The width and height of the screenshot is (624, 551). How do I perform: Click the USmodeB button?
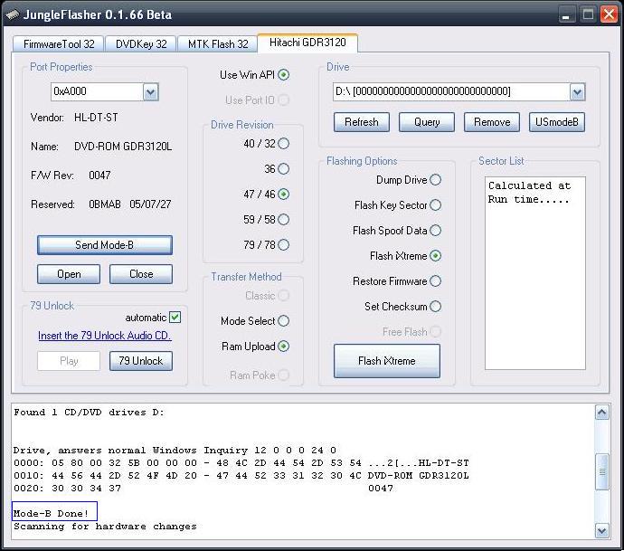557,122
